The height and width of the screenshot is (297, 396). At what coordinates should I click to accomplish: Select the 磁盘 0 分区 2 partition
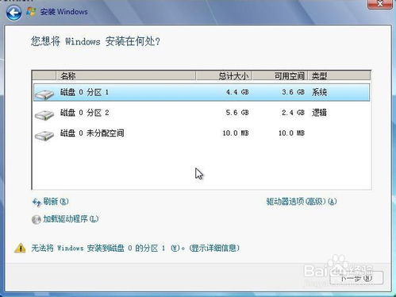pos(202,113)
